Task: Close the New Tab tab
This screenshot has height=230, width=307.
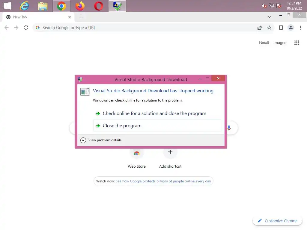Action: pos(70,17)
